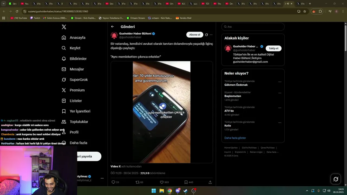Viewport: 347px width, 195px height.
Task: Click the browser back arrow
Action: pyautogui.click(x=4, y=11)
